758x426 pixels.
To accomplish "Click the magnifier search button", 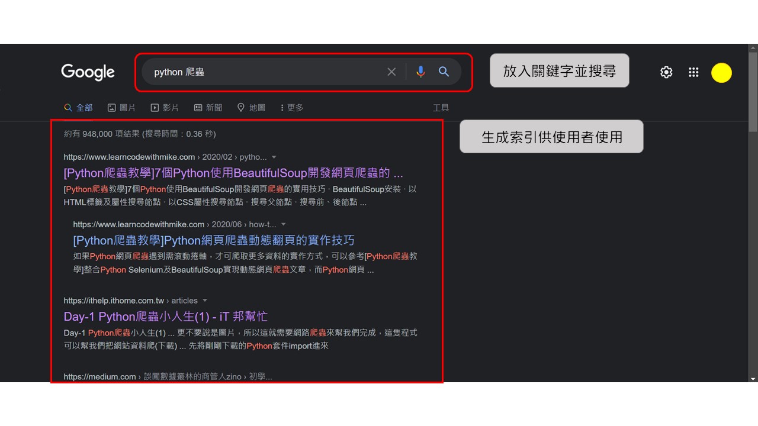I will click(444, 72).
